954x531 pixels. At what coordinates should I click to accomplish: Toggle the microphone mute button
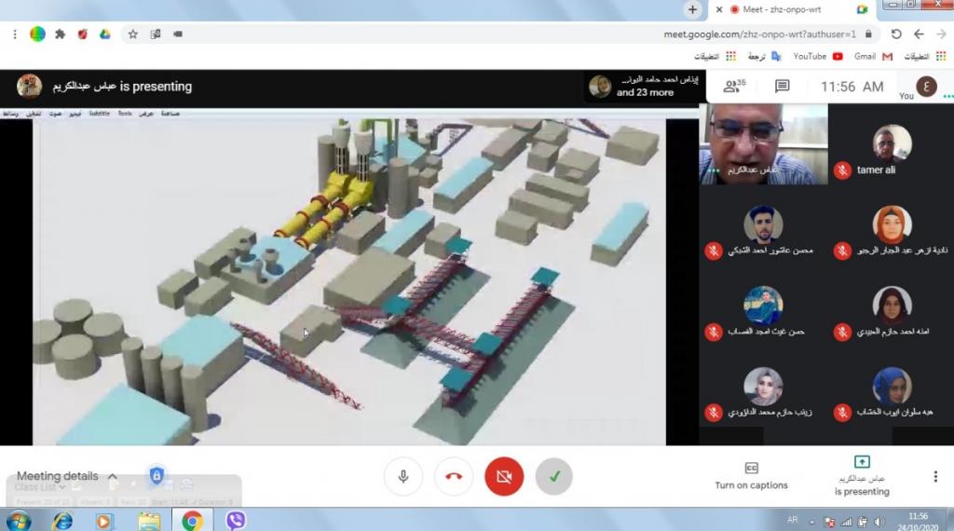403,476
